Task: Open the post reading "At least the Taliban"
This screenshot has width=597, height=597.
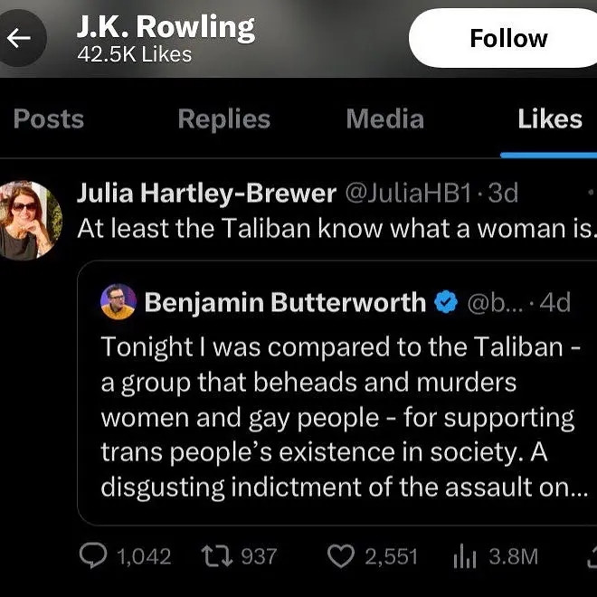Action: pyautogui.click(x=335, y=228)
